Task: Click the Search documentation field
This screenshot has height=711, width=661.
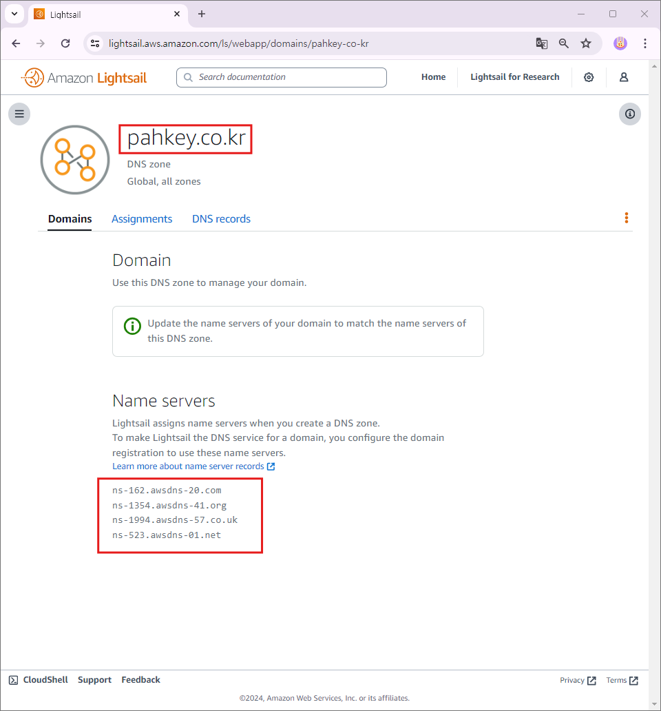Action: click(x=282, y=78)
